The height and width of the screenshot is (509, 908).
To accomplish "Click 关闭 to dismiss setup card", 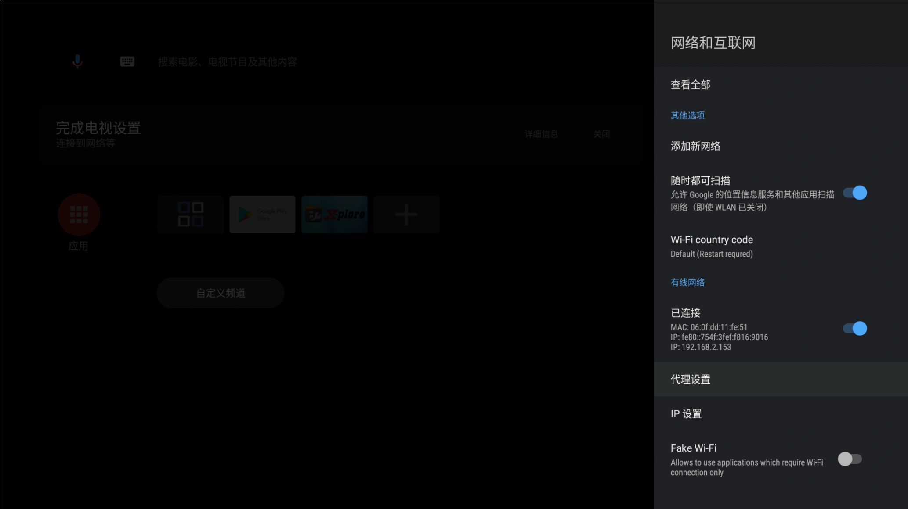I will pyautogui.click(x=601, y=134).
